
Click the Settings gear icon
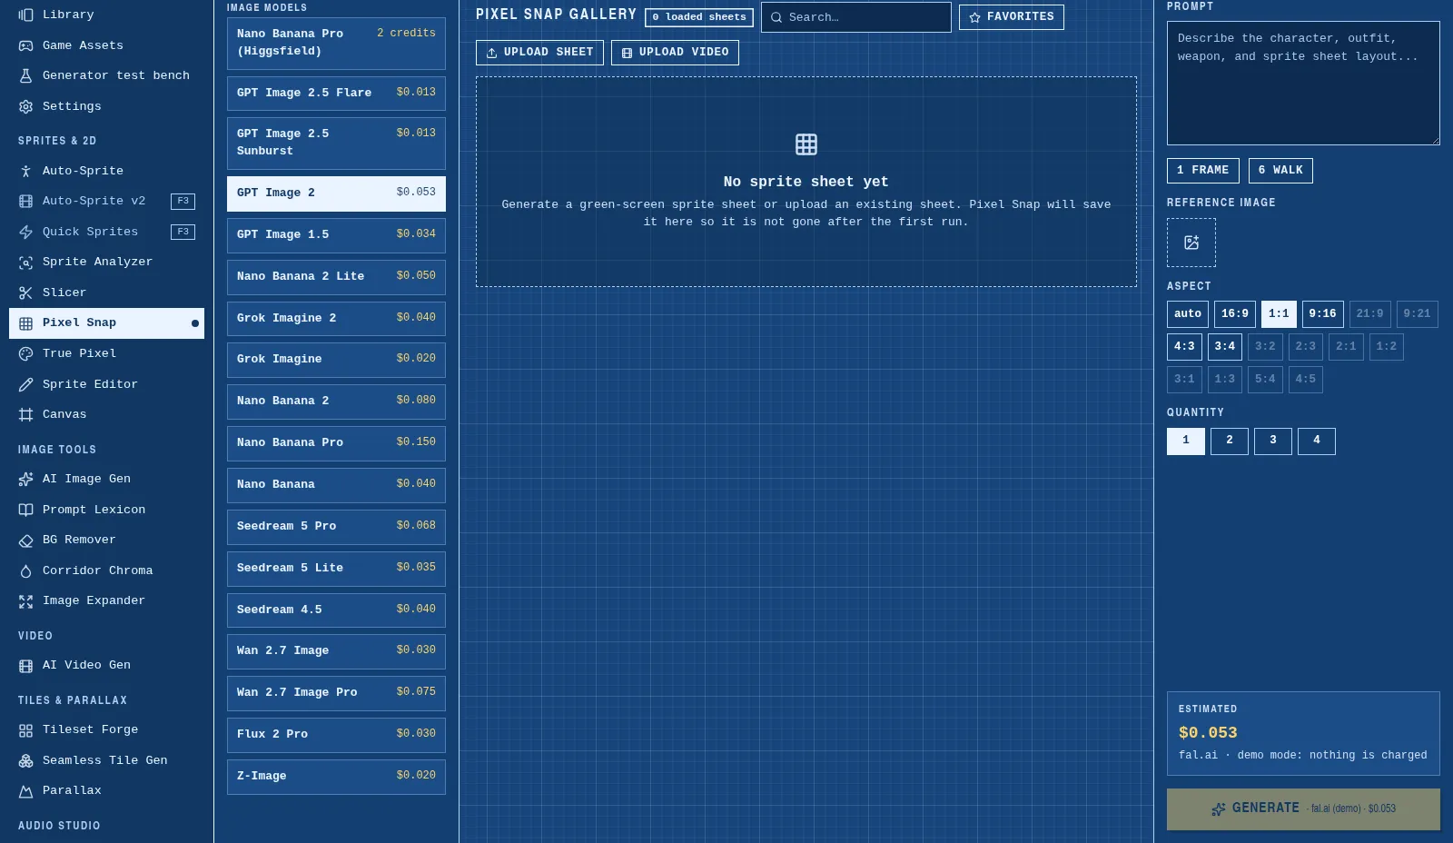pos(25,106)
